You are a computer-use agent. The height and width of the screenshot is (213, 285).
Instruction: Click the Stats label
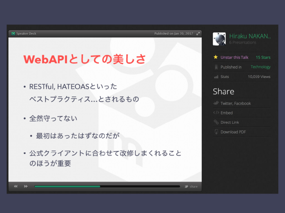pyautogui.click(x=225, y=77)
